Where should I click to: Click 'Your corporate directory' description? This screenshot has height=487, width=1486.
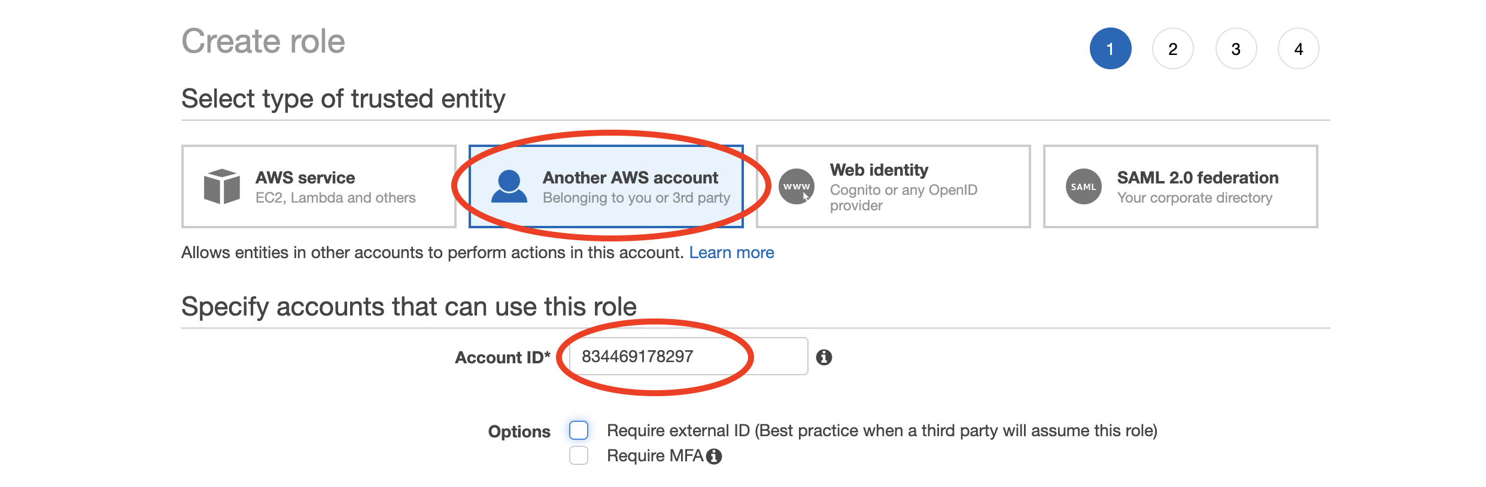[x=1195, y=198]
